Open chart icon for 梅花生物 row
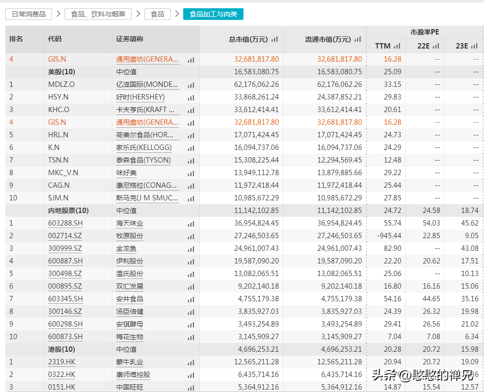The width and height of the screenshot is (484, 392). (191, 338)
